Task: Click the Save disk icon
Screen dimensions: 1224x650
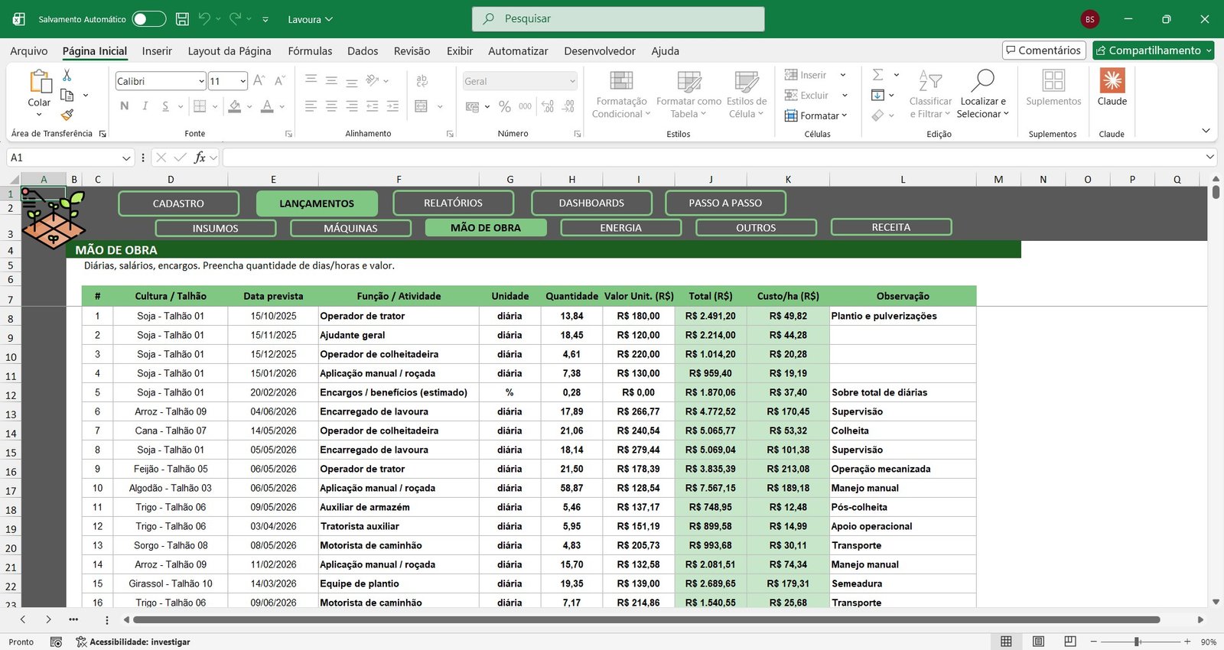Action: [182, 19]
